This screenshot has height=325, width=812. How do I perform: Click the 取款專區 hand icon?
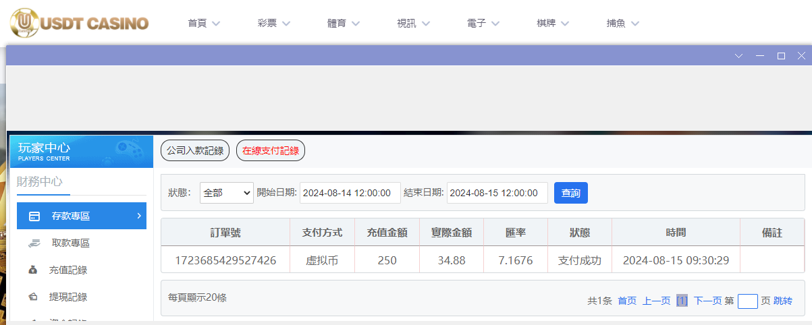pyautogui.click(x=34, y=243)
